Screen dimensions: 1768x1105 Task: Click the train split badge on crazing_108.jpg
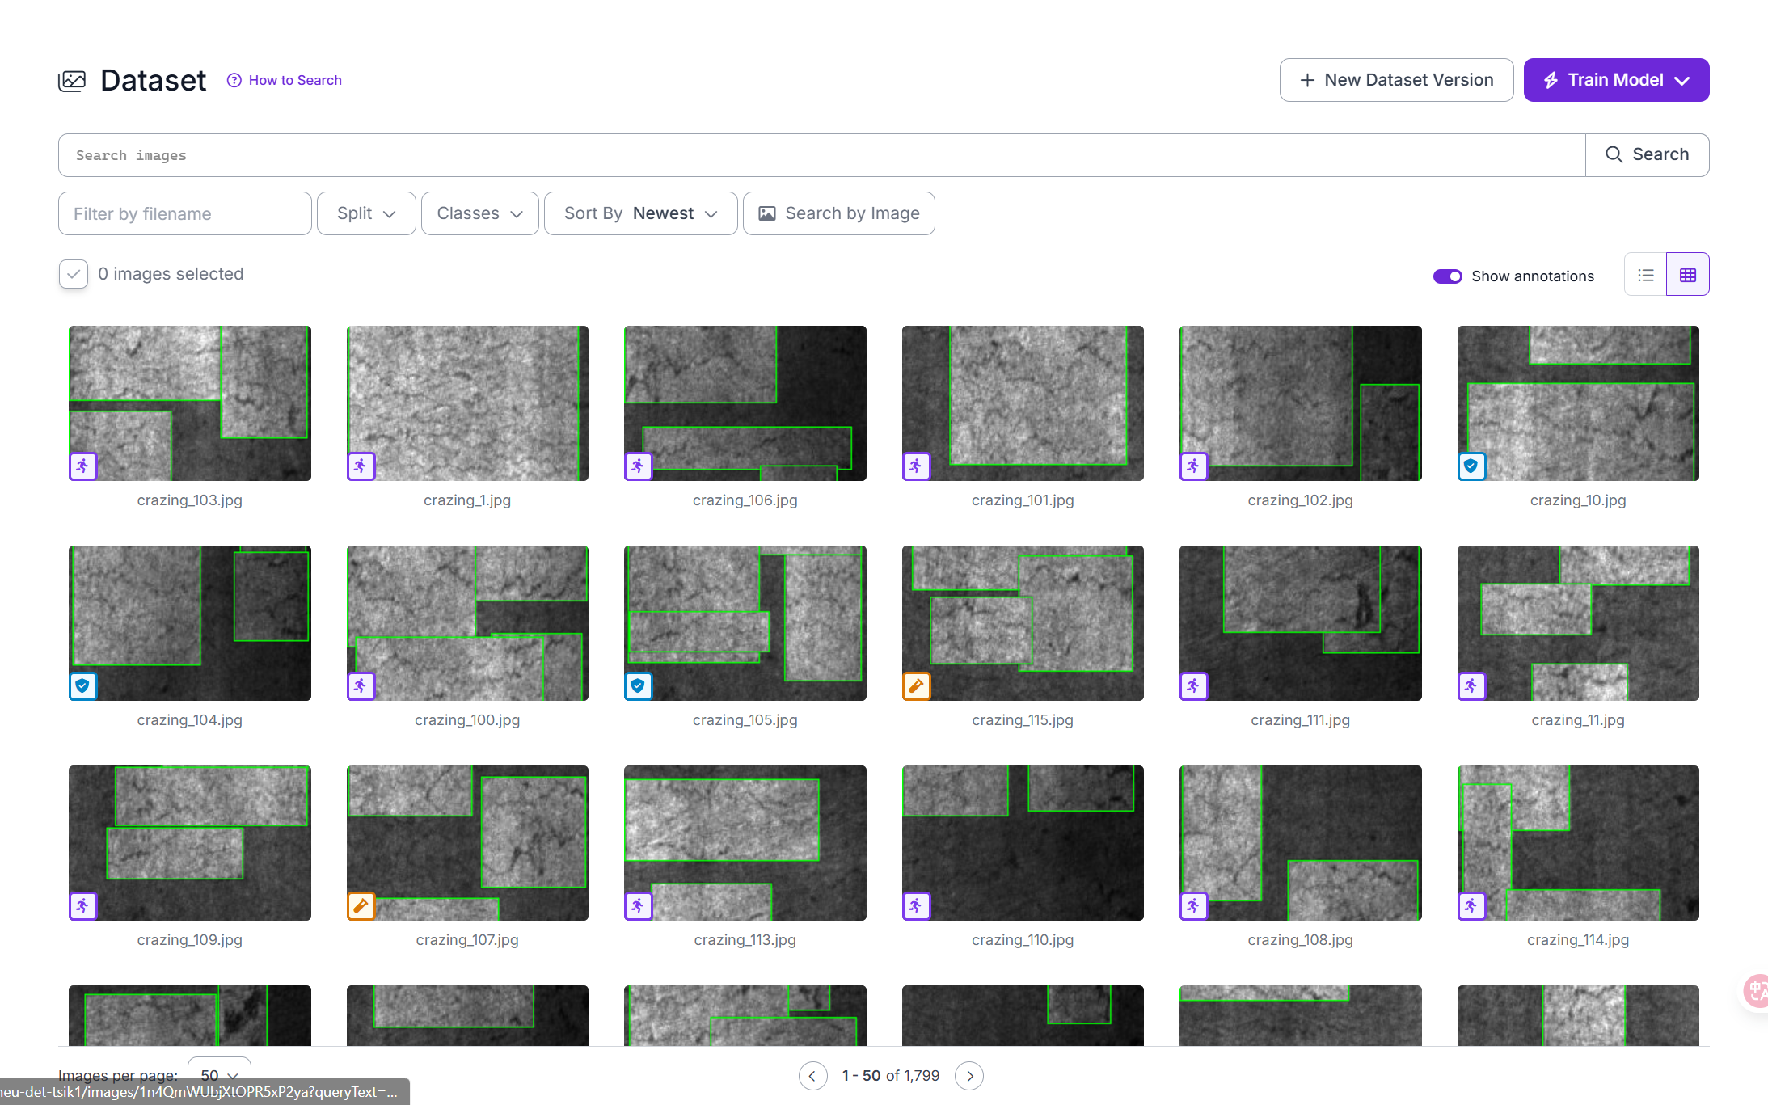coord(1193,906)
